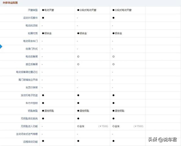Screen dimensions: 181x146
Task: Select the 车顶行李架 row label
Action: (x=31, y=88)
